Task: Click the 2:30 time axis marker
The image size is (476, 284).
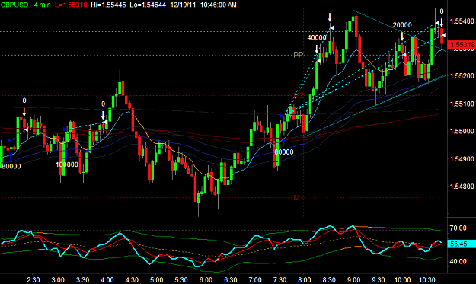Action: click(x=33, y=279)
